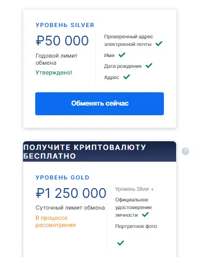Click the checkmark under "Портретное фото"

(120, 243)
